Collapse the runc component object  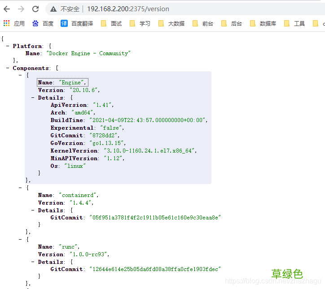pyautogui.click(x=20, y=240)
